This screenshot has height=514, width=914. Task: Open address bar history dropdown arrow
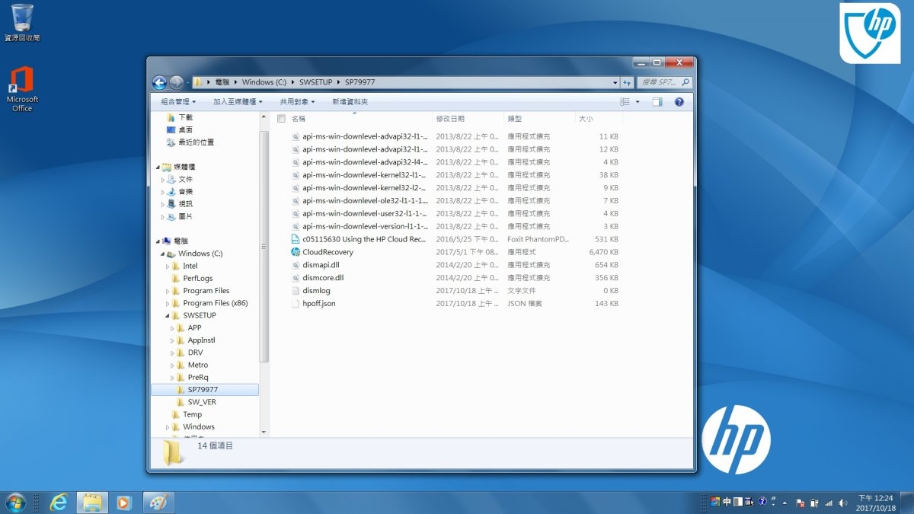tap(615, 82)
